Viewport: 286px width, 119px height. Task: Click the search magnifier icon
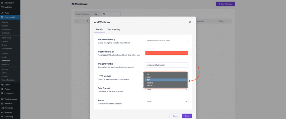[96, 14]
